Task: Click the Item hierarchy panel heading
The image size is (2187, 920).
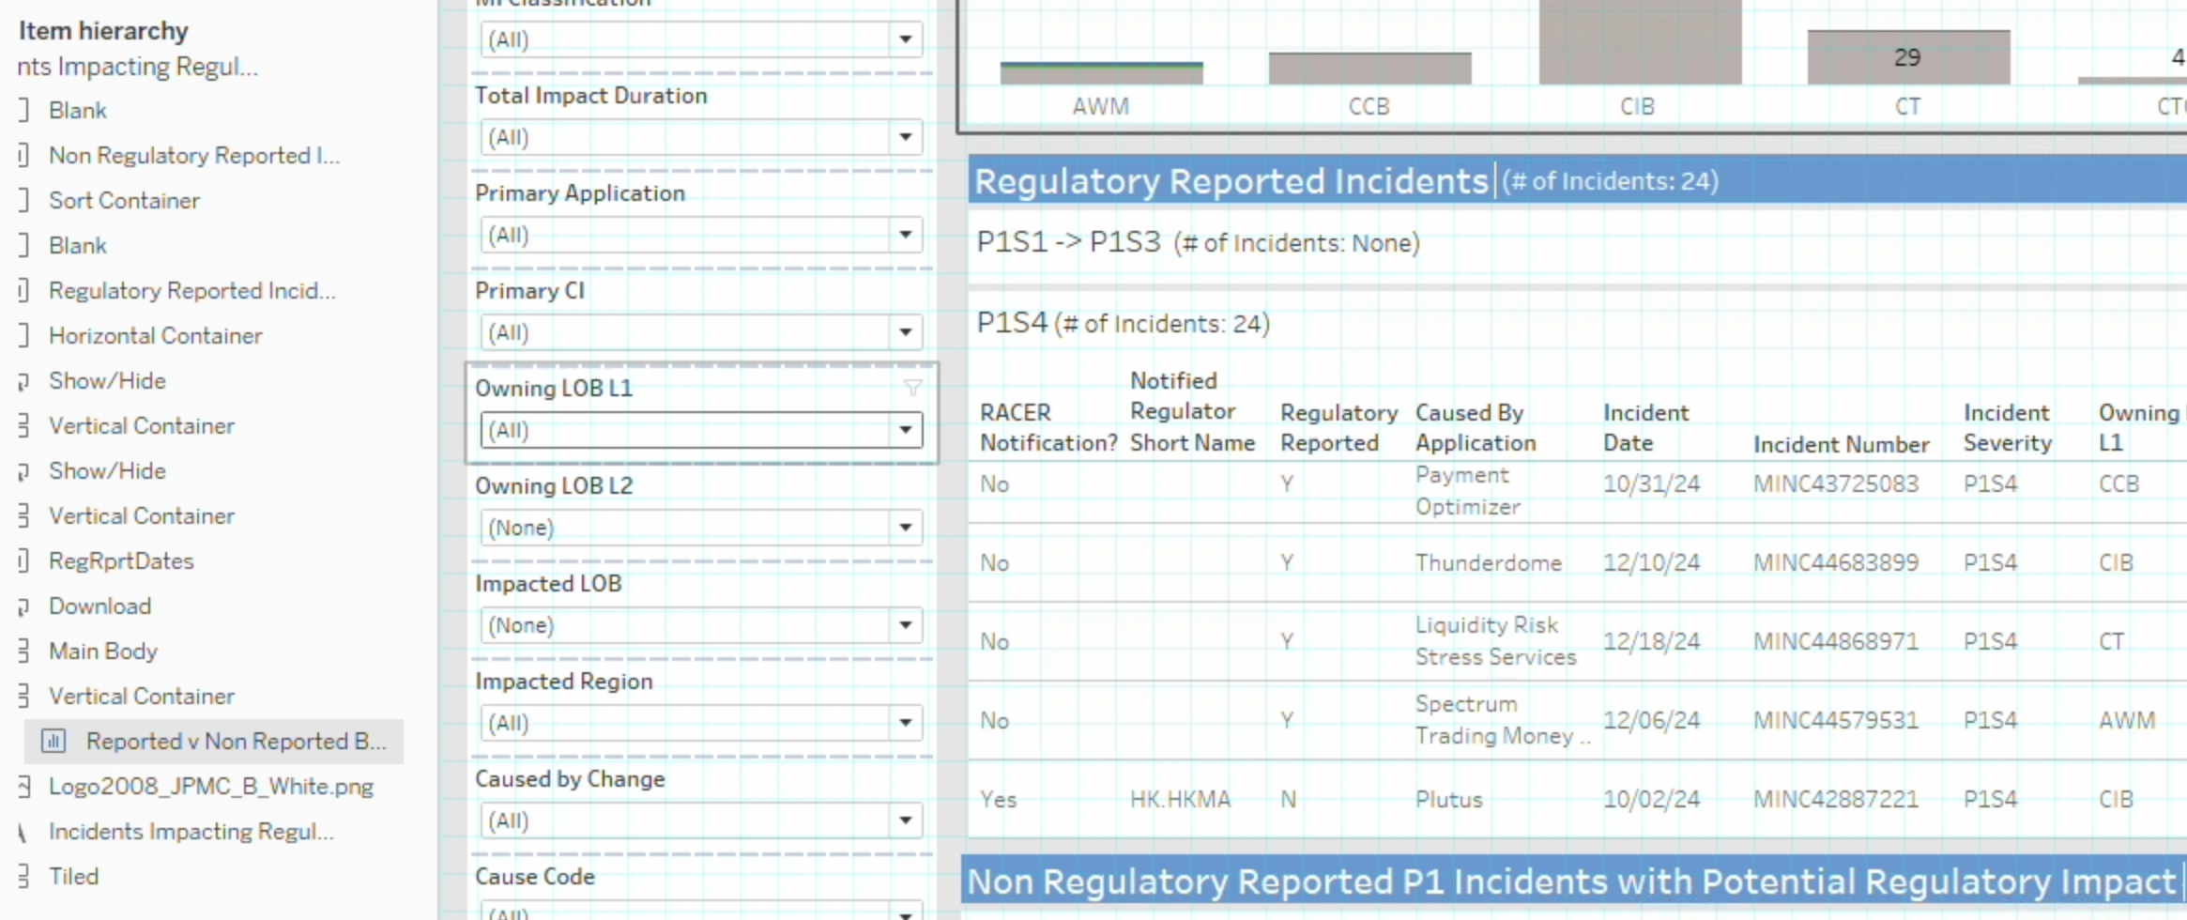Action: 103,31
